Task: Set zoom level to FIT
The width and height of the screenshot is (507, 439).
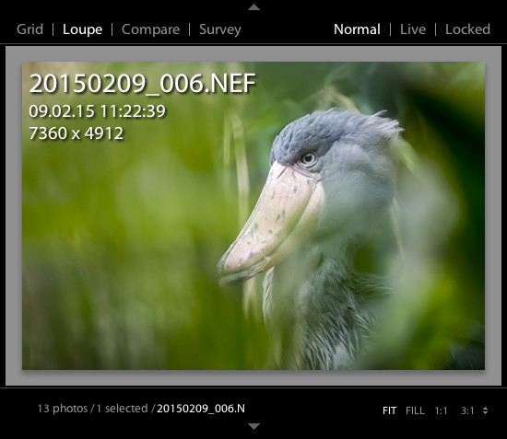Action: (389, 410)
